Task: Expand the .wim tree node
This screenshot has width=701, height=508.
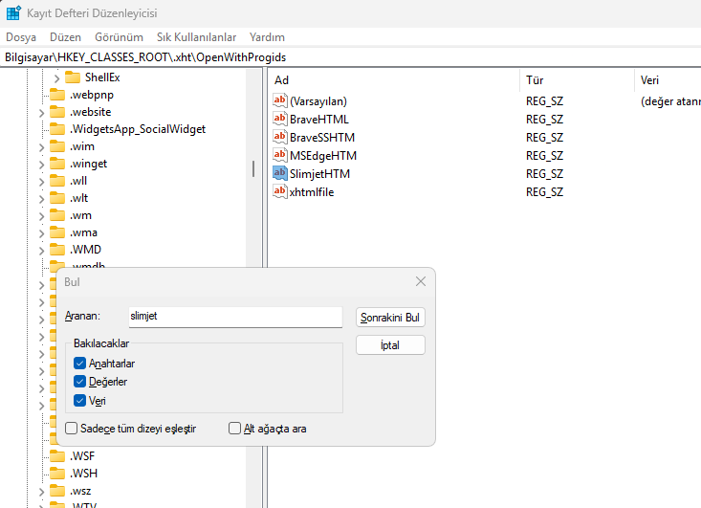Action: pos(41,147)
